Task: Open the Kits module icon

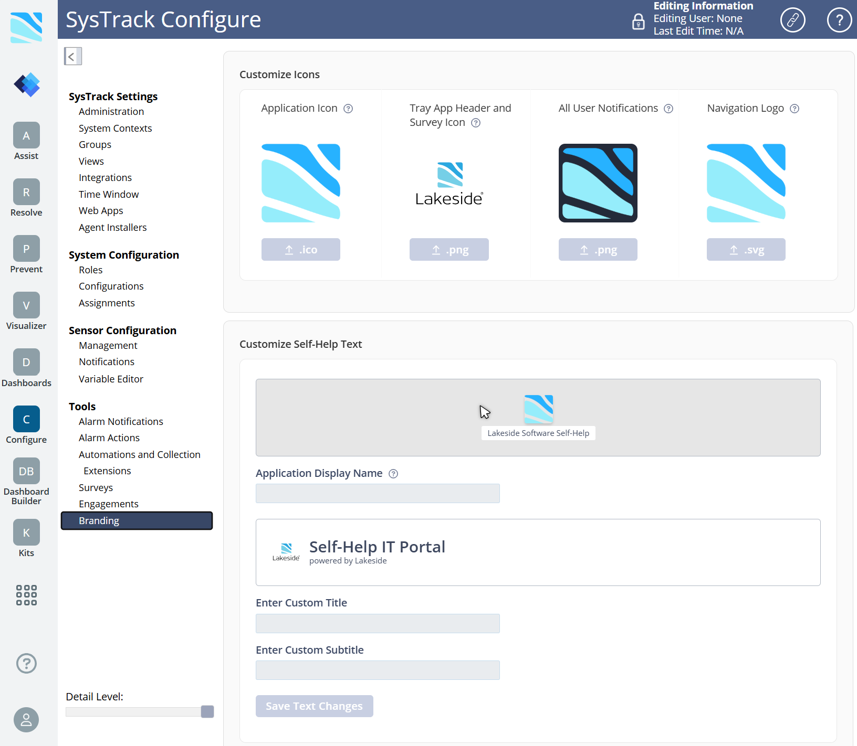Action: click(x=26, y=533)
